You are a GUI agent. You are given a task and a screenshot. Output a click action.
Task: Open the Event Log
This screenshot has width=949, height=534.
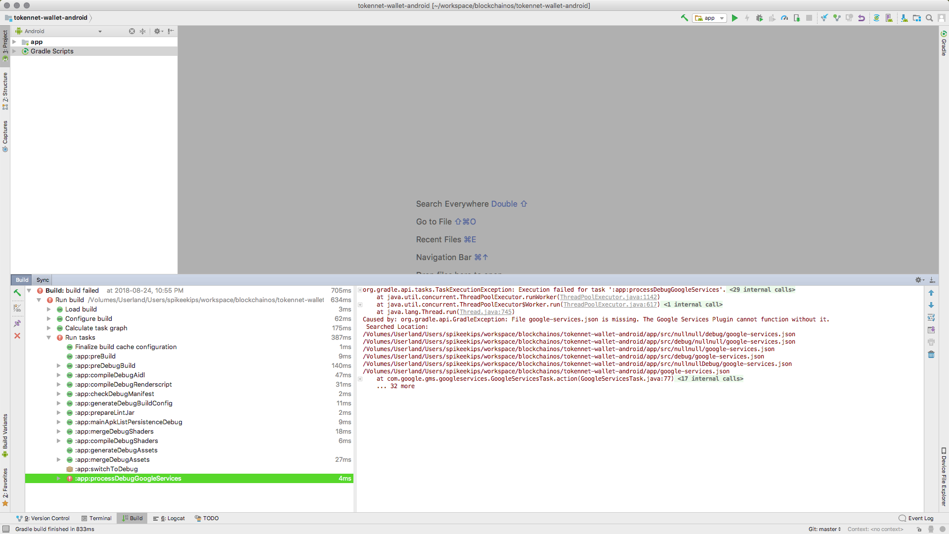click(x=920, y=518)
